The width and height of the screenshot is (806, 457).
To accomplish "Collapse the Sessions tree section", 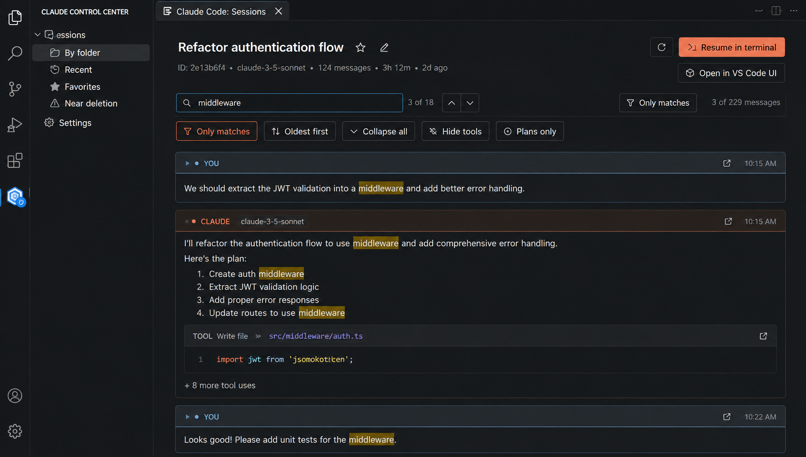I will tap(37, 35).
